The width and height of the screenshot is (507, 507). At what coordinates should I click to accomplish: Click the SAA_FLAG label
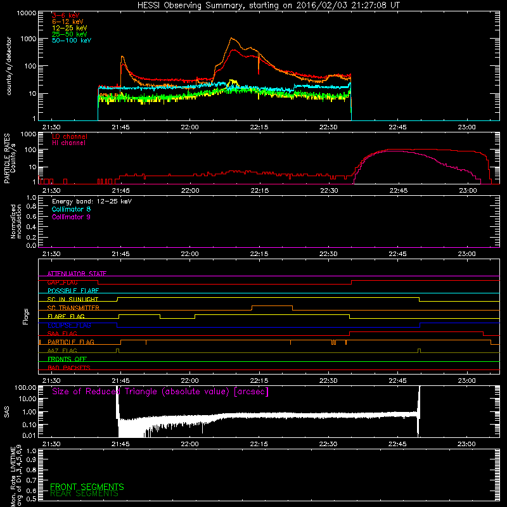62,333
